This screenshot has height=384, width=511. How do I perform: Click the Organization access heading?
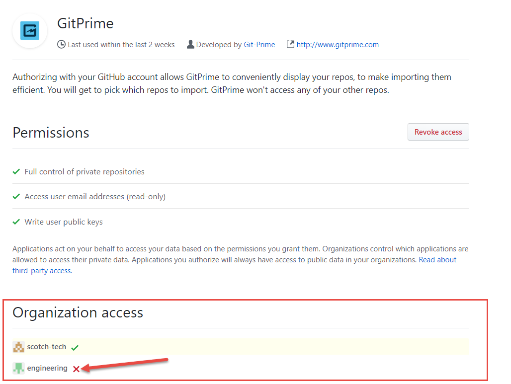click(x=78, y=312)
